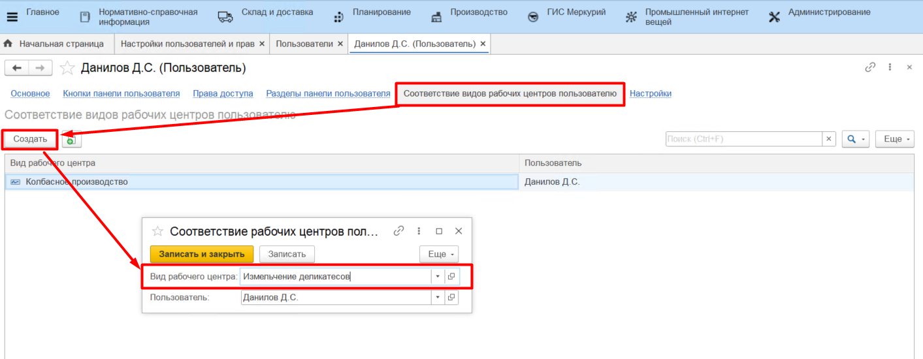This screenshot has width=923, height=359.
Task: Copy link via chain icon in dialog
Action: coord(398,231)
